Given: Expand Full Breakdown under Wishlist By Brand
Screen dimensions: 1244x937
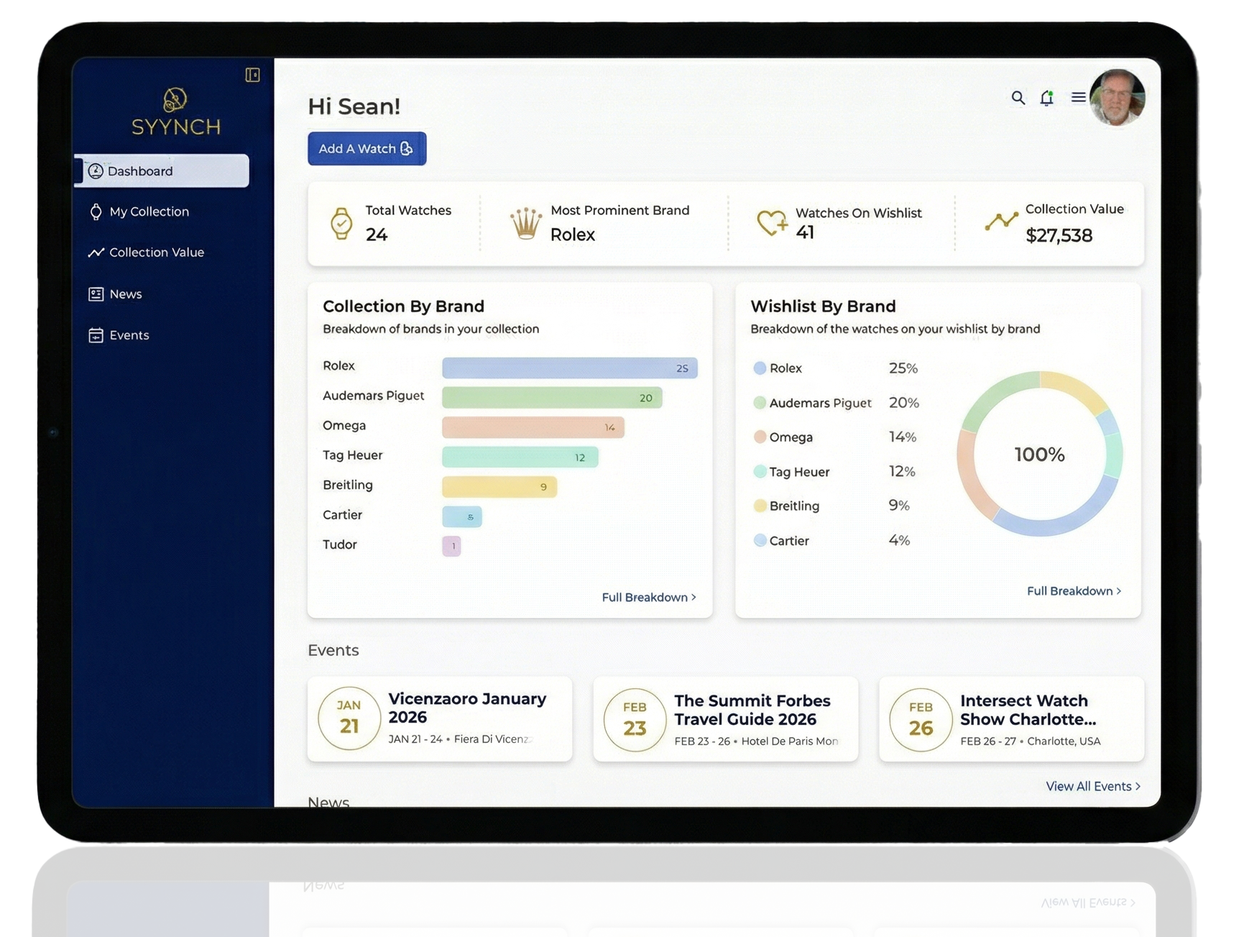Looking at the screenshot, I should tap(1073, 591).
